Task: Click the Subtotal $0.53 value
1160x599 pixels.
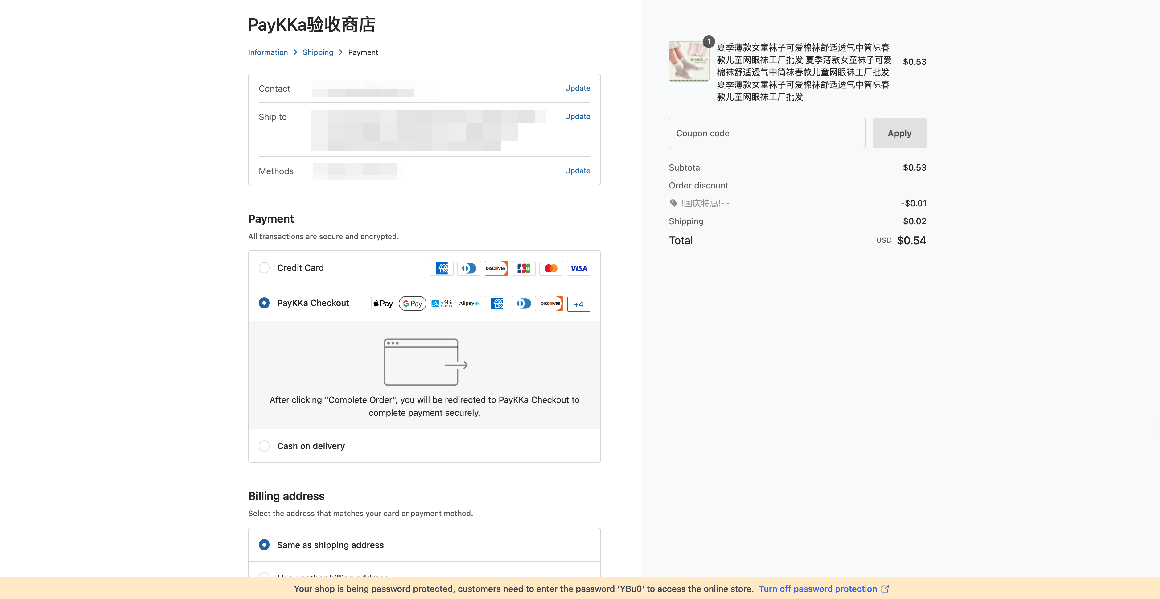Action: (x=915, y=167)
